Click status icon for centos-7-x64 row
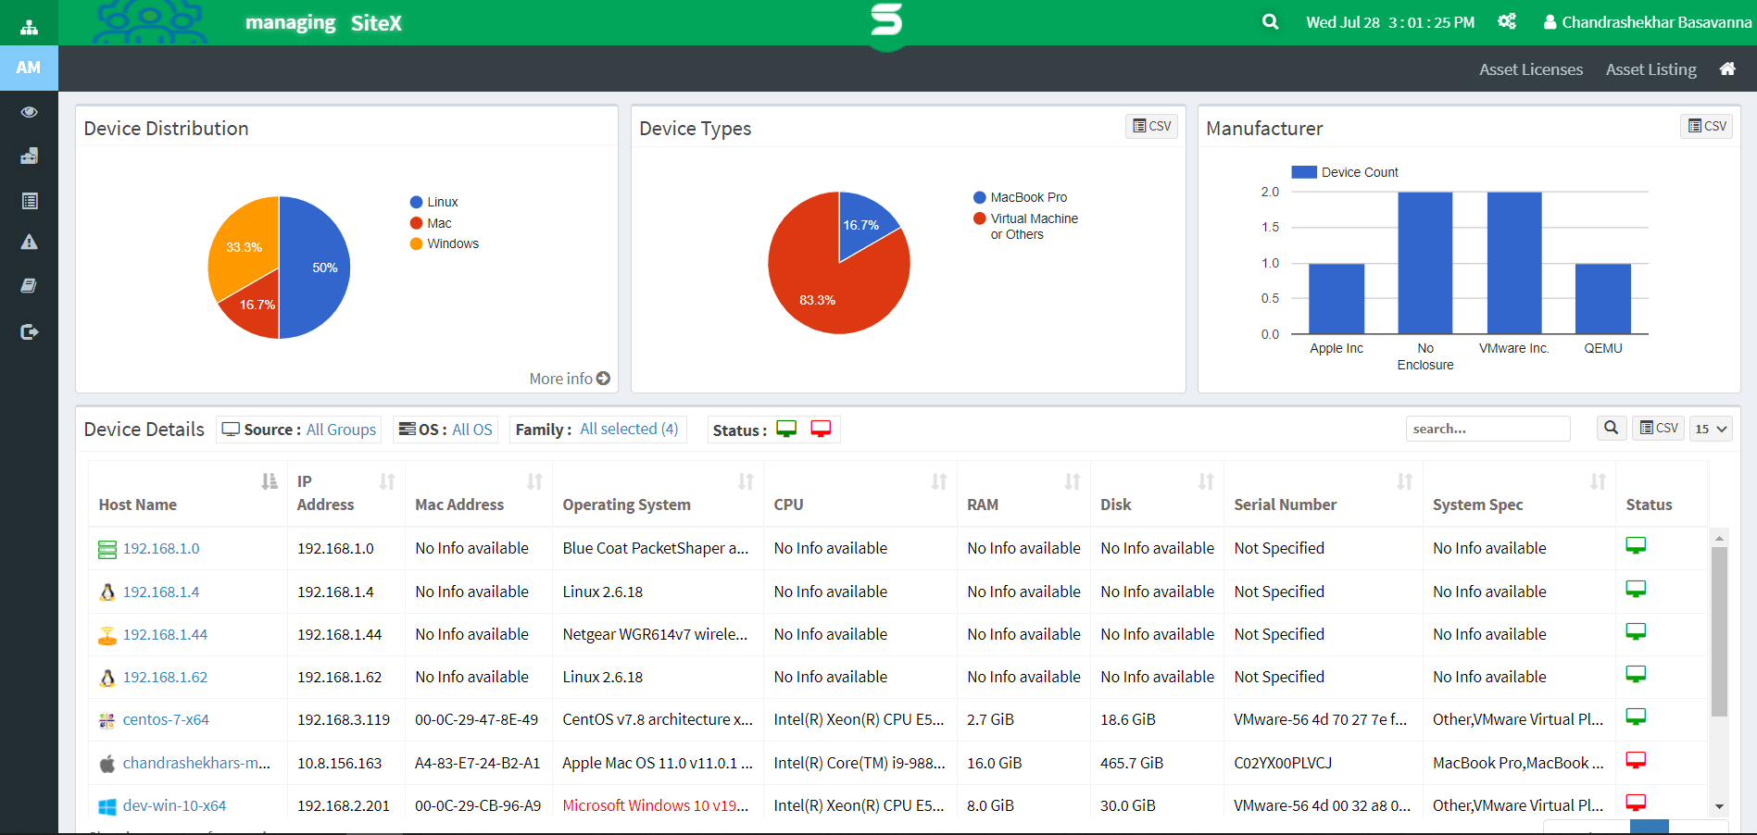Screen dimensions: 1757x835 click(1636, 717)
